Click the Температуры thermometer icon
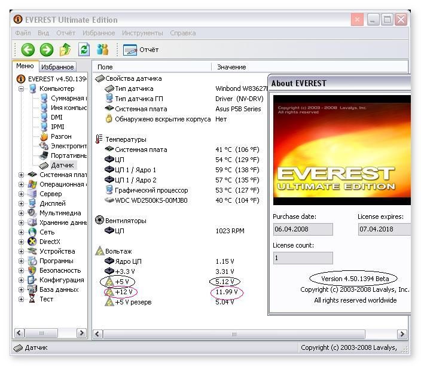Image resolution: width=421 pixels, height=366 pixels. pos(99,139)
